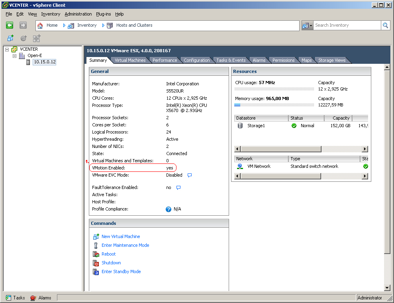Screen dimensions: 394x303
Task: Select the Summary tab
Action: click(x=98, y=60)
